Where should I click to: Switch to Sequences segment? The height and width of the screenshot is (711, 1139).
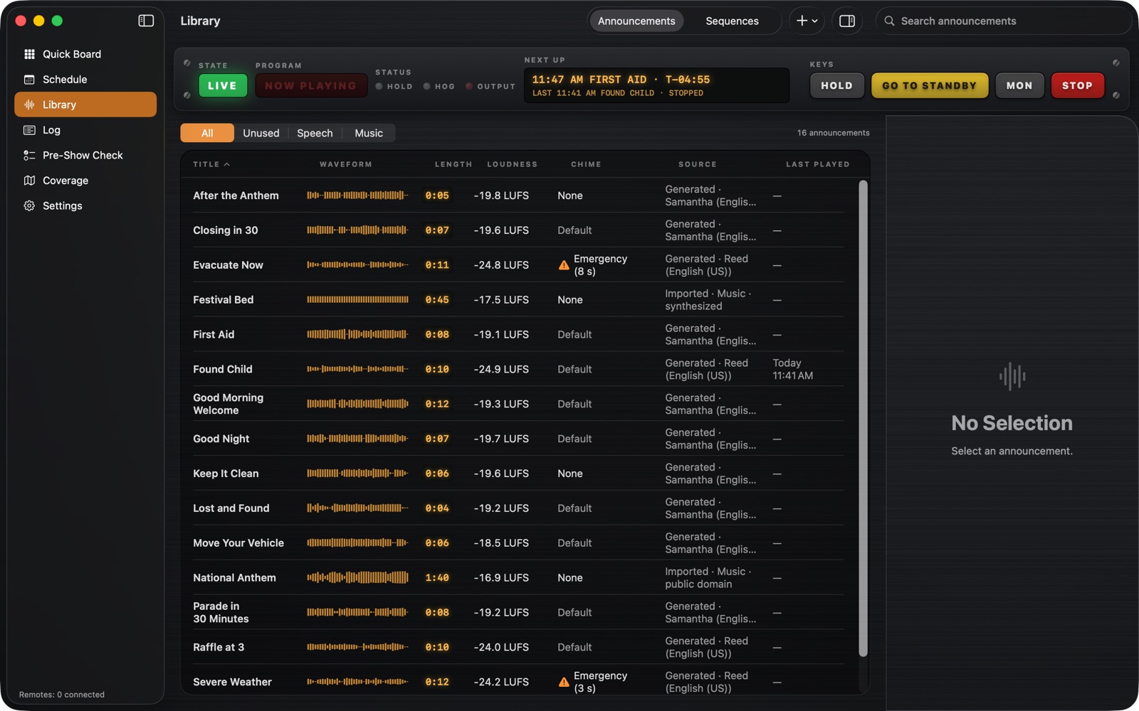click(732, 21)
